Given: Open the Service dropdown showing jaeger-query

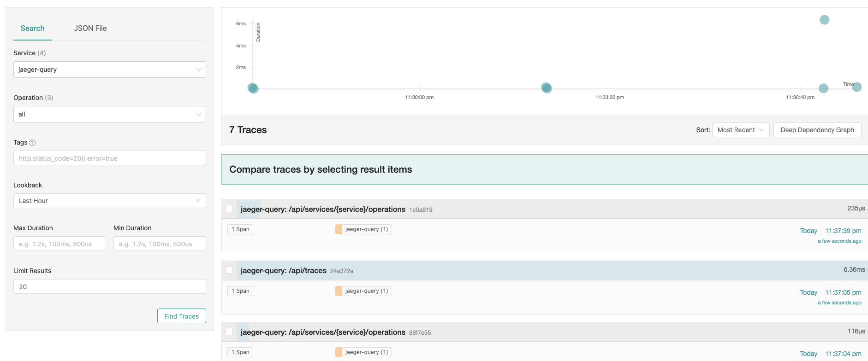Looking at the screenshot, I should pos(110,70).
